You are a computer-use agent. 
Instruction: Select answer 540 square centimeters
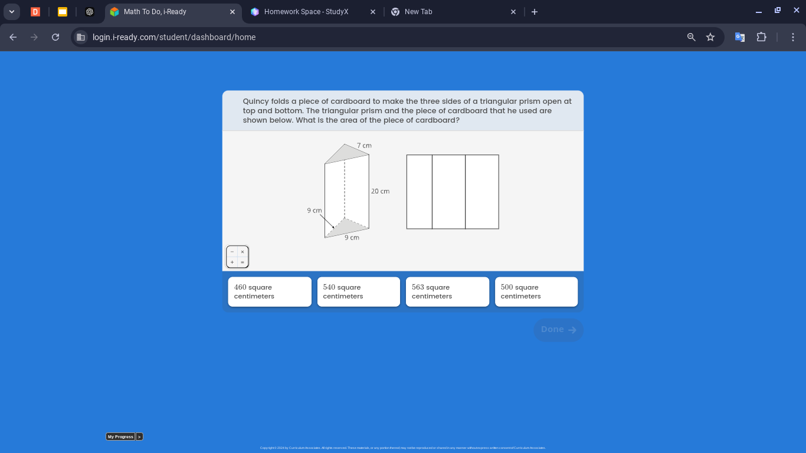click(358, 292)
